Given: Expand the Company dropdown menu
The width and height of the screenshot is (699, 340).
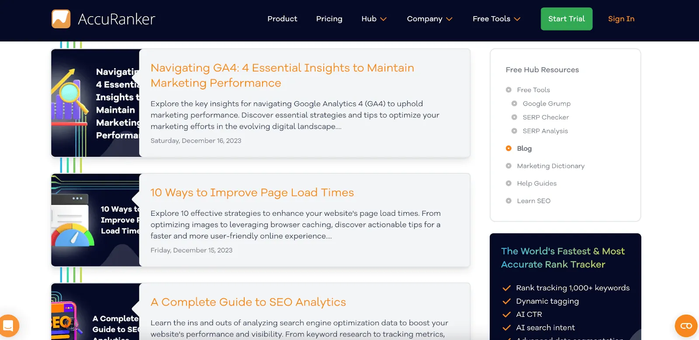Looking at the screenshot, I should (429, 19).
